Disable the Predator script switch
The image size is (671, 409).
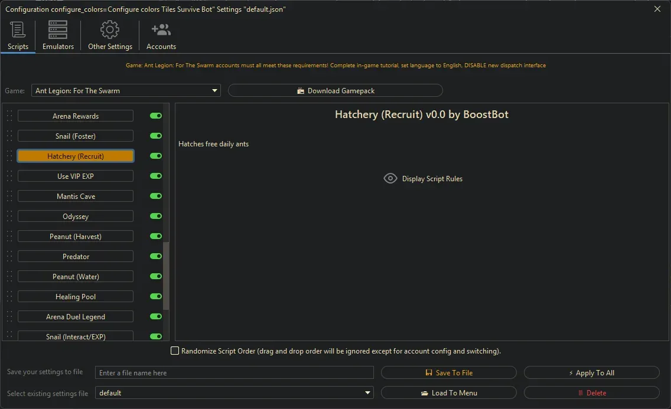coord(156,256)
